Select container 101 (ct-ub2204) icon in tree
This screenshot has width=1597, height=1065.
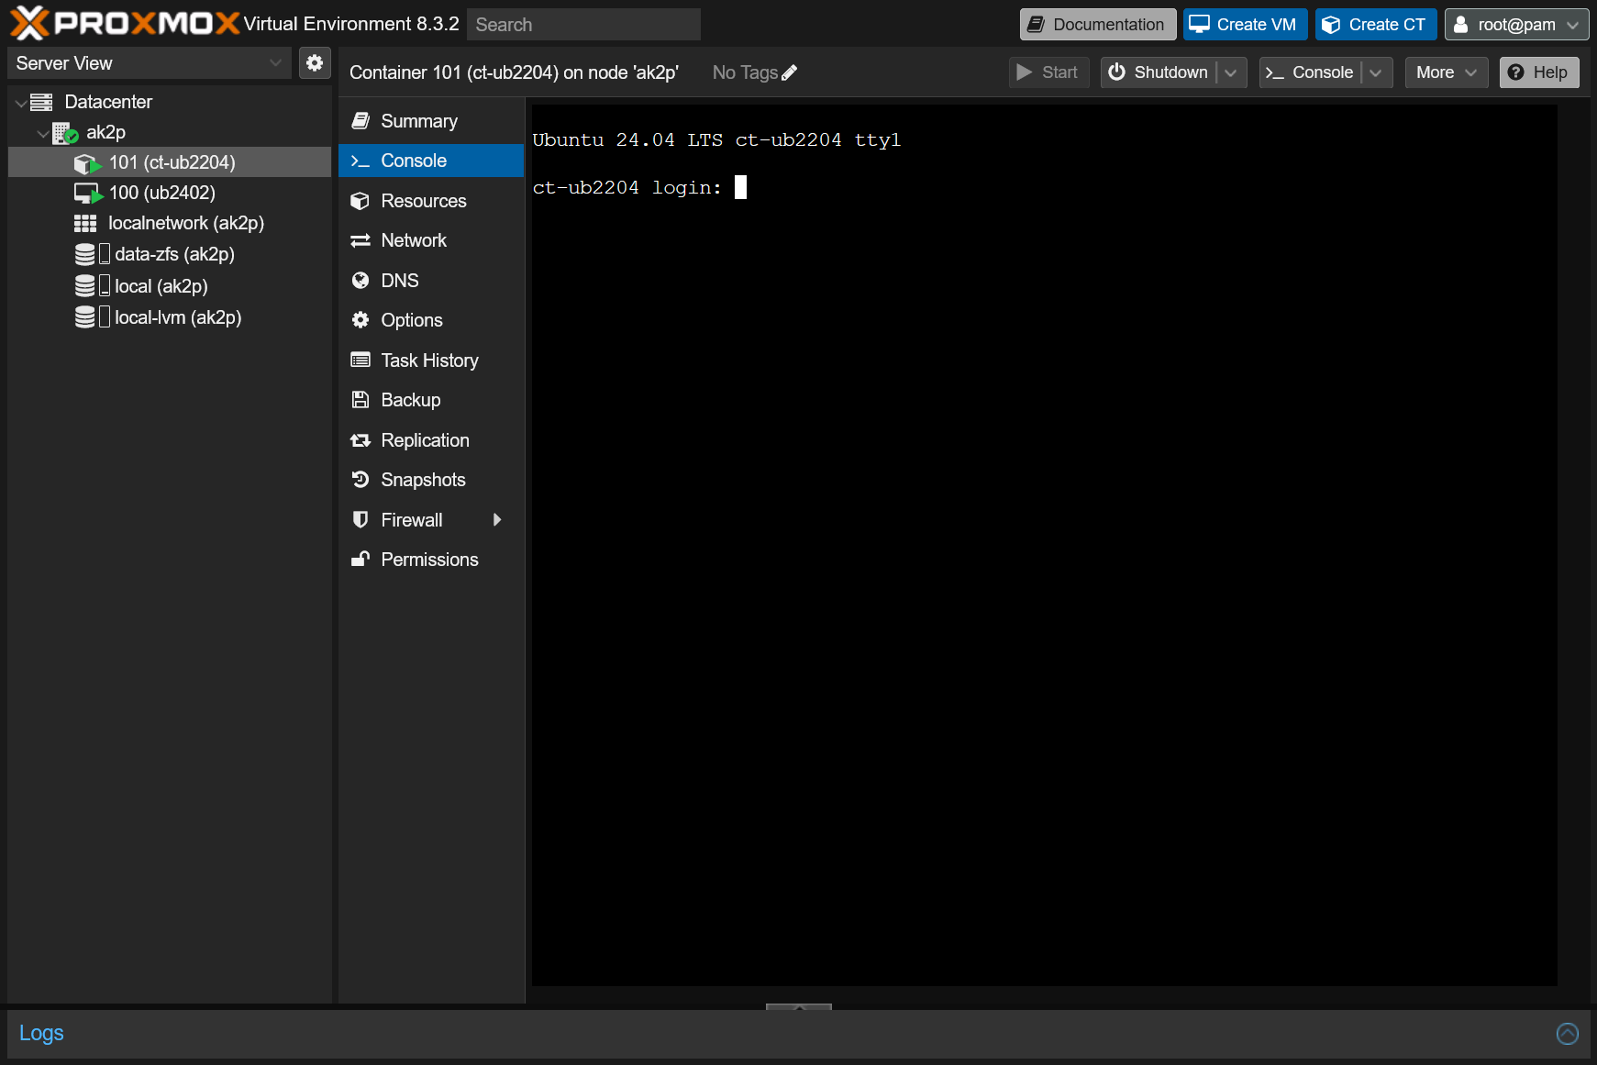point(87,163)
